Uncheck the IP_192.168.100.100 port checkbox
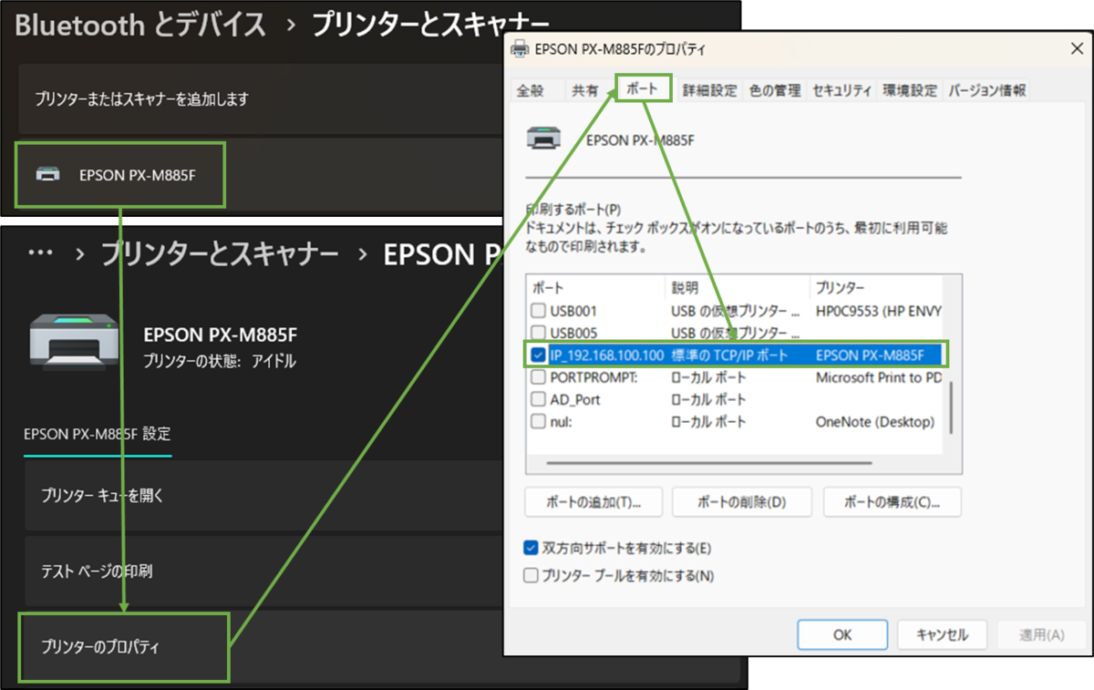Image resolution: width=1094 pixels, height=690 pixels. pyautogui.click(x=538, y=355)
